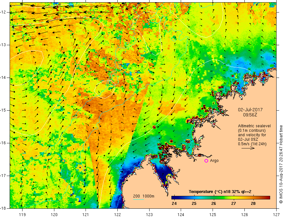This screenshot has width=283, height=218.
Task: Click the 02-Jul-2017 date label
Action: pos(250,110)
